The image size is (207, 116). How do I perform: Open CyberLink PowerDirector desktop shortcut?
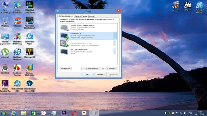point(29,7)
